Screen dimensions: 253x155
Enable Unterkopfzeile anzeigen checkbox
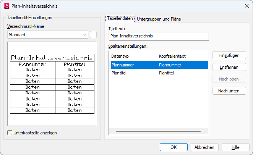pyautogui.click(x=10, y=133)
